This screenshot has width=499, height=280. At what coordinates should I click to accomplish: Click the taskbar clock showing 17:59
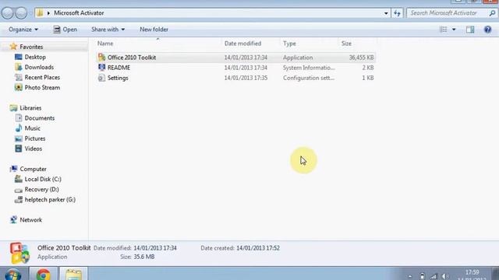[472, 272]
